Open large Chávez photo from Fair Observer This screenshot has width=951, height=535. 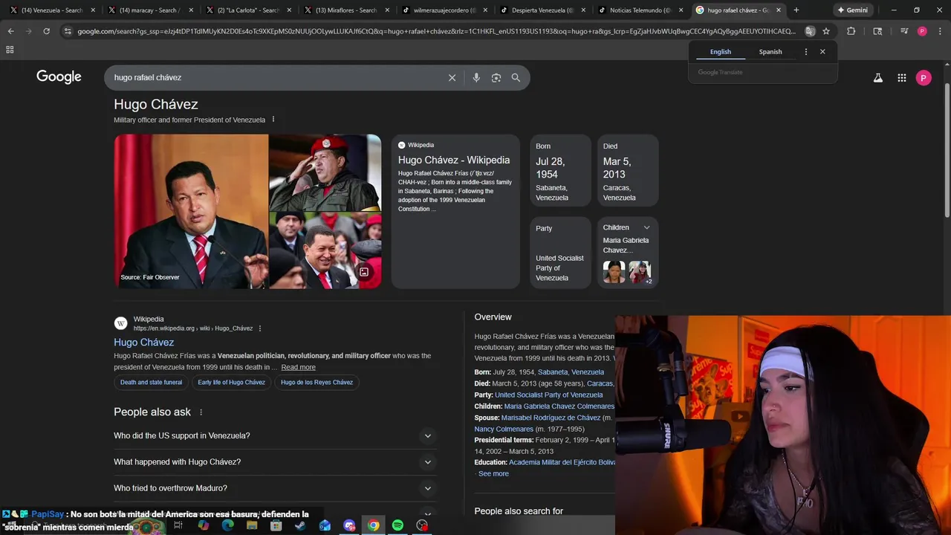(191, 211)
